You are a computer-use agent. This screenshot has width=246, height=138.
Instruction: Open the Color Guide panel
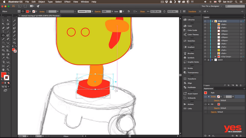[x=192, y=30]
